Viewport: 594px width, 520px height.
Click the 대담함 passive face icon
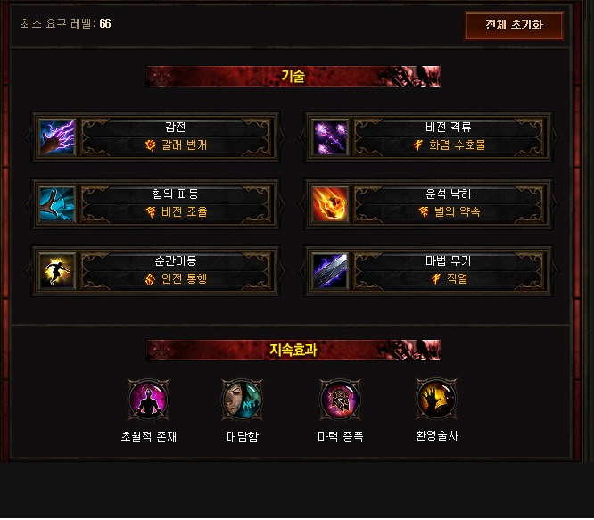coord(242,400)
